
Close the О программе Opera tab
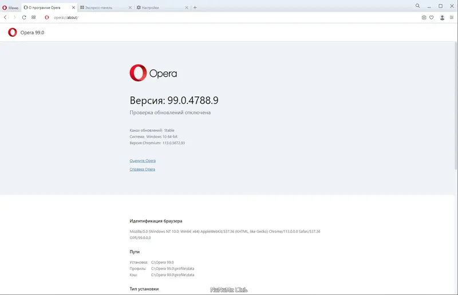pos(73,7)
